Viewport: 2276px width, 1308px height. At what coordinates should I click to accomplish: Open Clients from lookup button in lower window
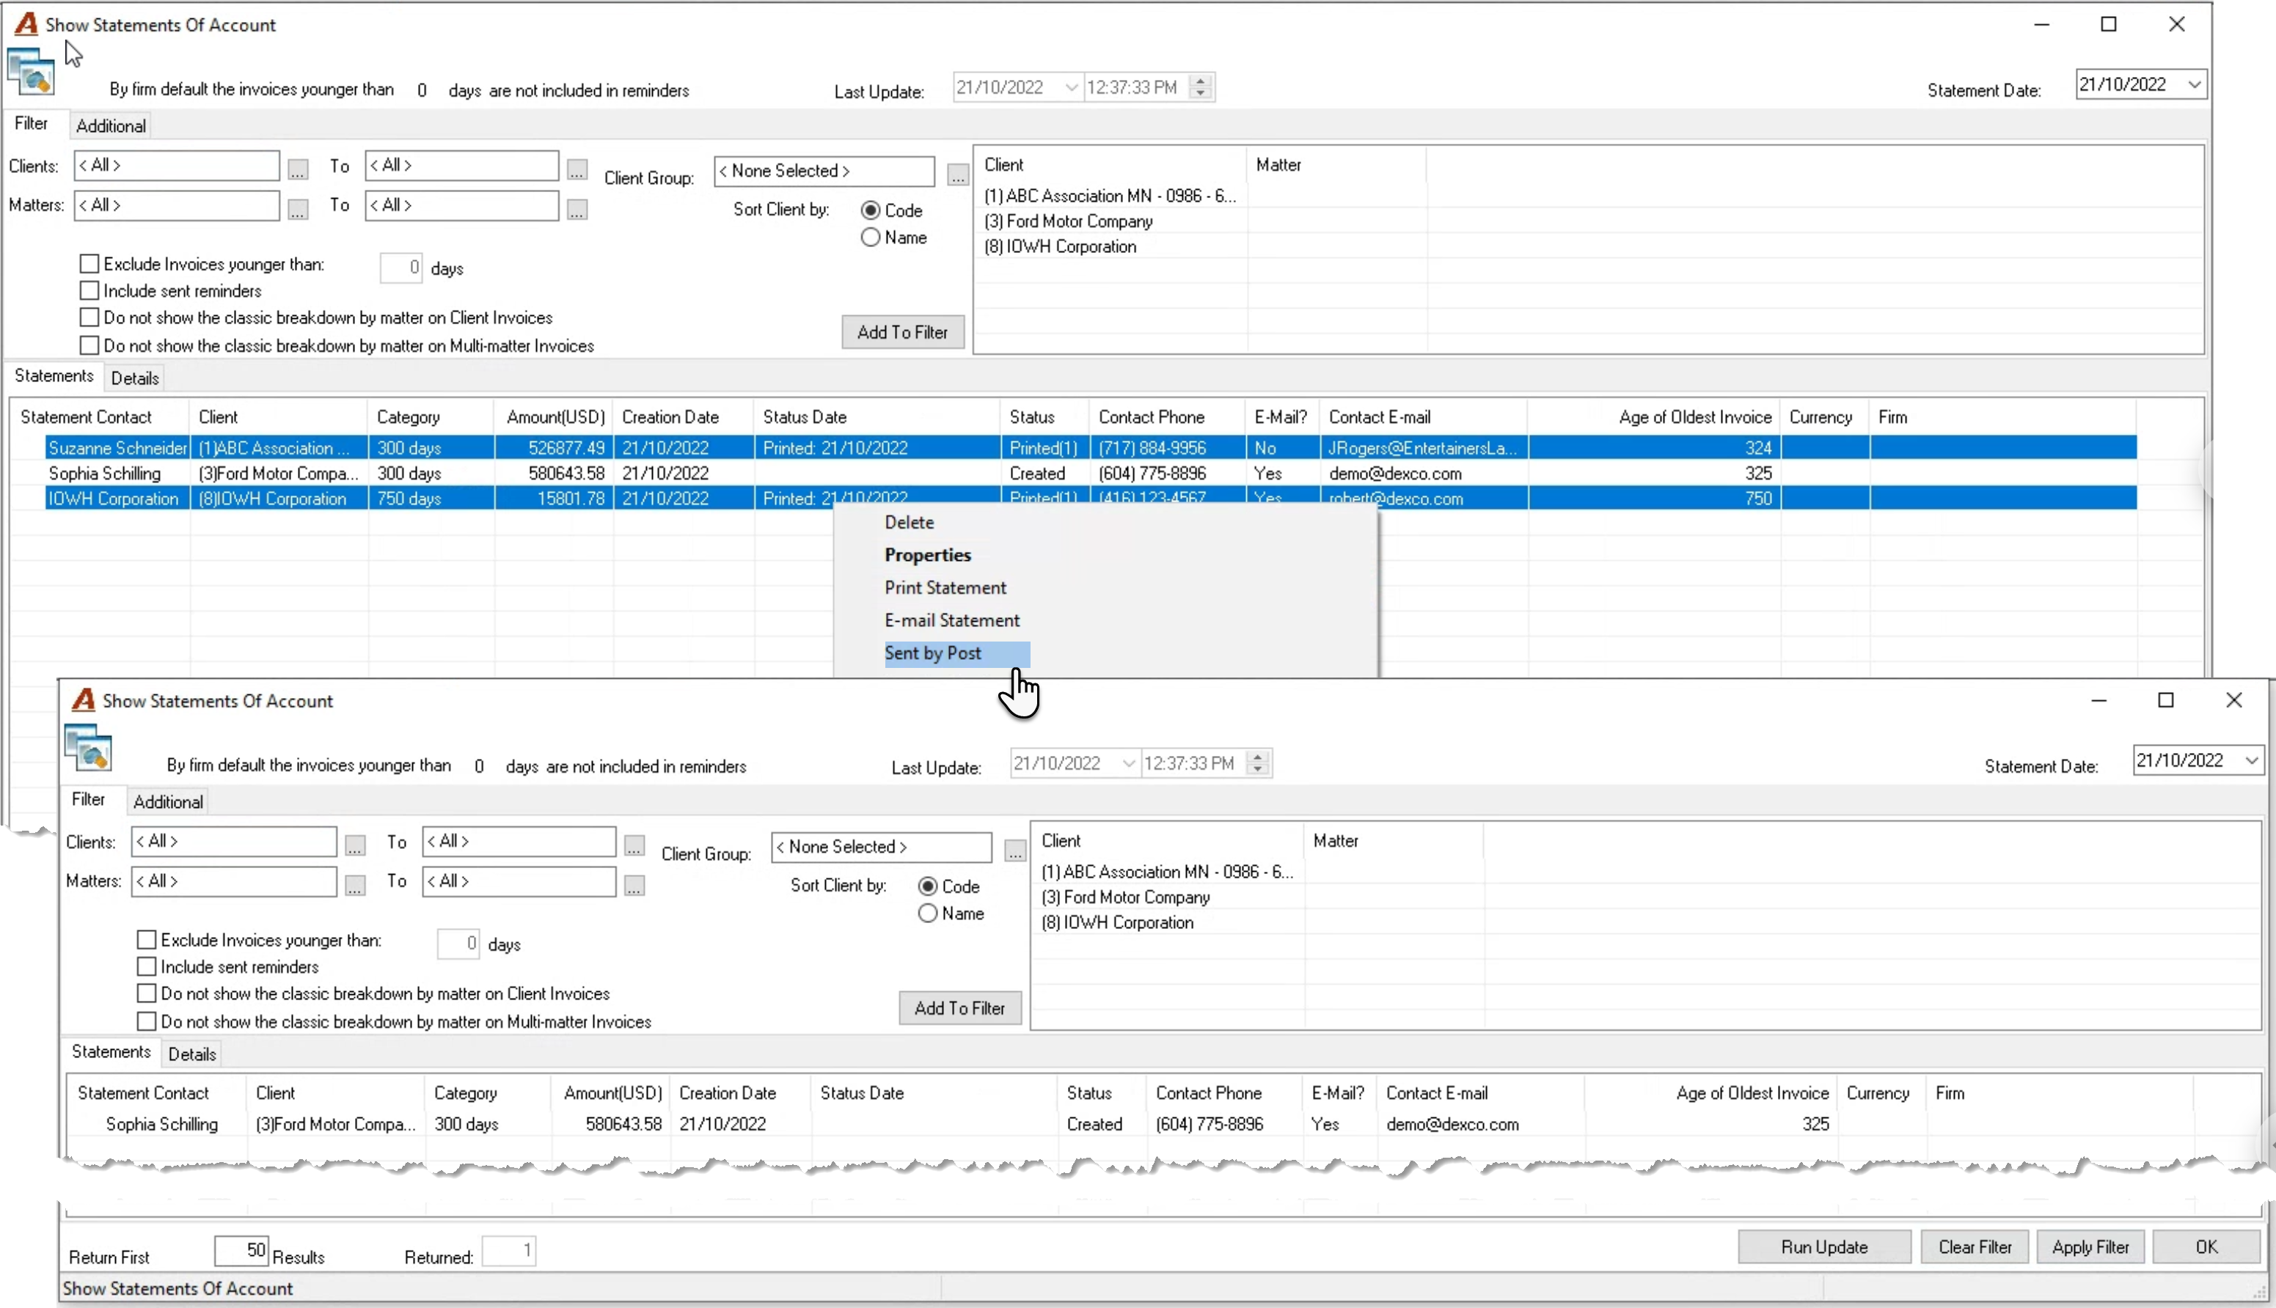tap(356, 845)
